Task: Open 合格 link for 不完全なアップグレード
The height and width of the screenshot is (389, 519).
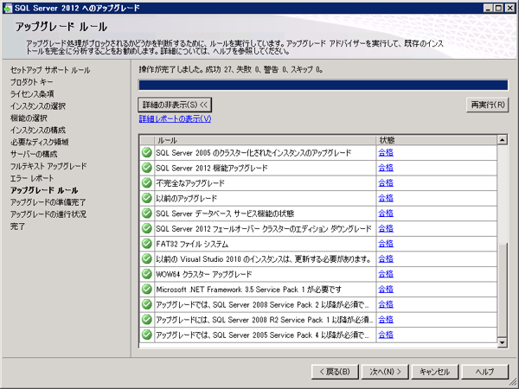Action: [386, 183]
